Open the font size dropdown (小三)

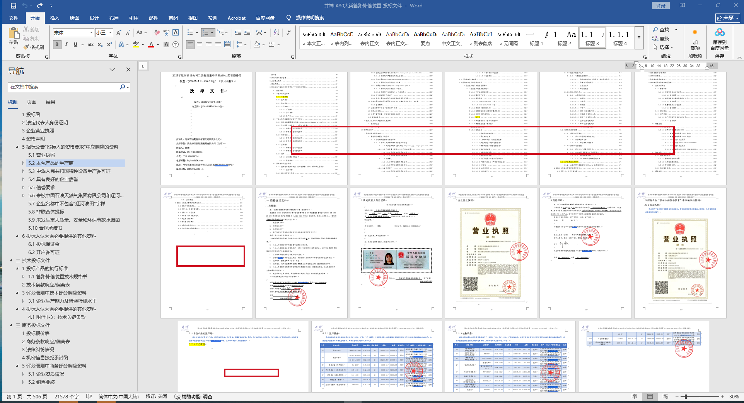pyautogui.click(x=110, y=32)
